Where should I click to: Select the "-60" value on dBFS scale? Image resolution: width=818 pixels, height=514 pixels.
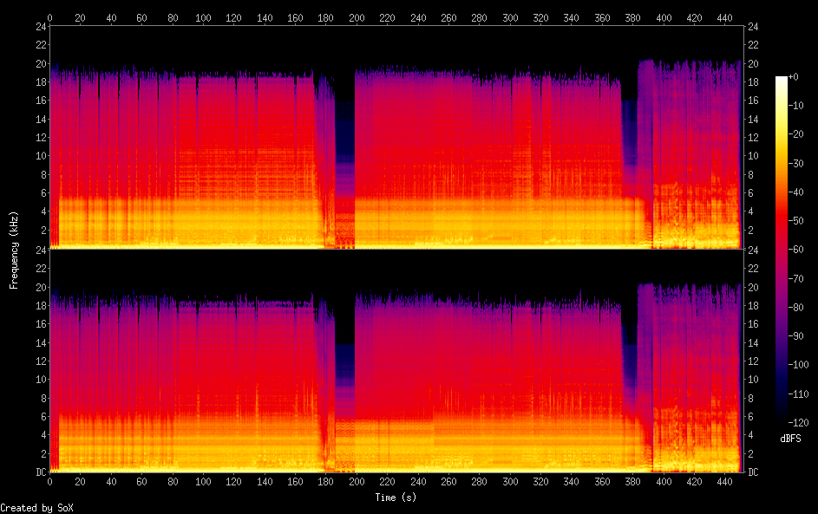click(x=796, y=249)
